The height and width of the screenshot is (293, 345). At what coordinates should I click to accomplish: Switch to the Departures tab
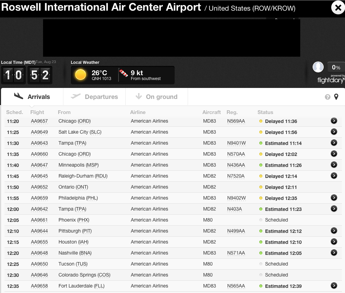(x=94, y=97)
